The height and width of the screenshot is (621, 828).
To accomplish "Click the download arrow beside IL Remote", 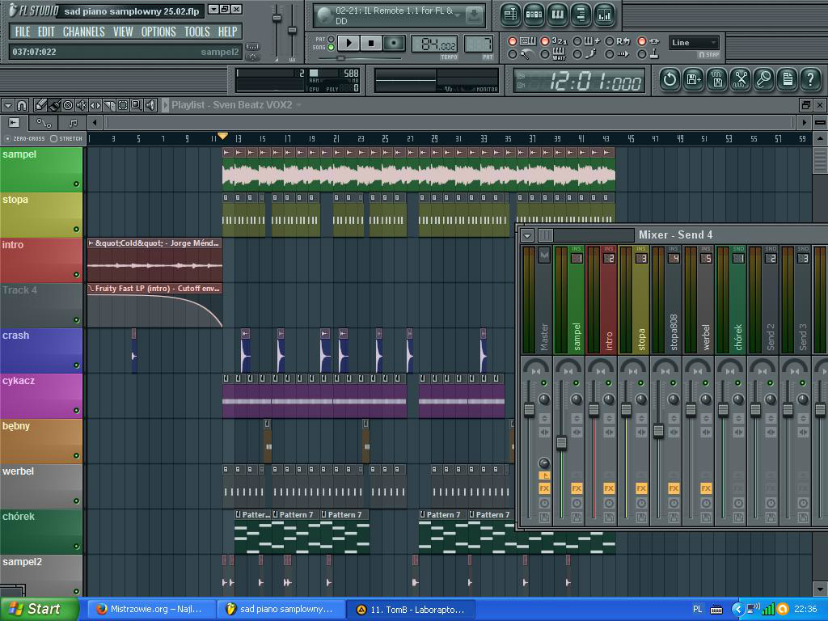I will click(474, 15).
